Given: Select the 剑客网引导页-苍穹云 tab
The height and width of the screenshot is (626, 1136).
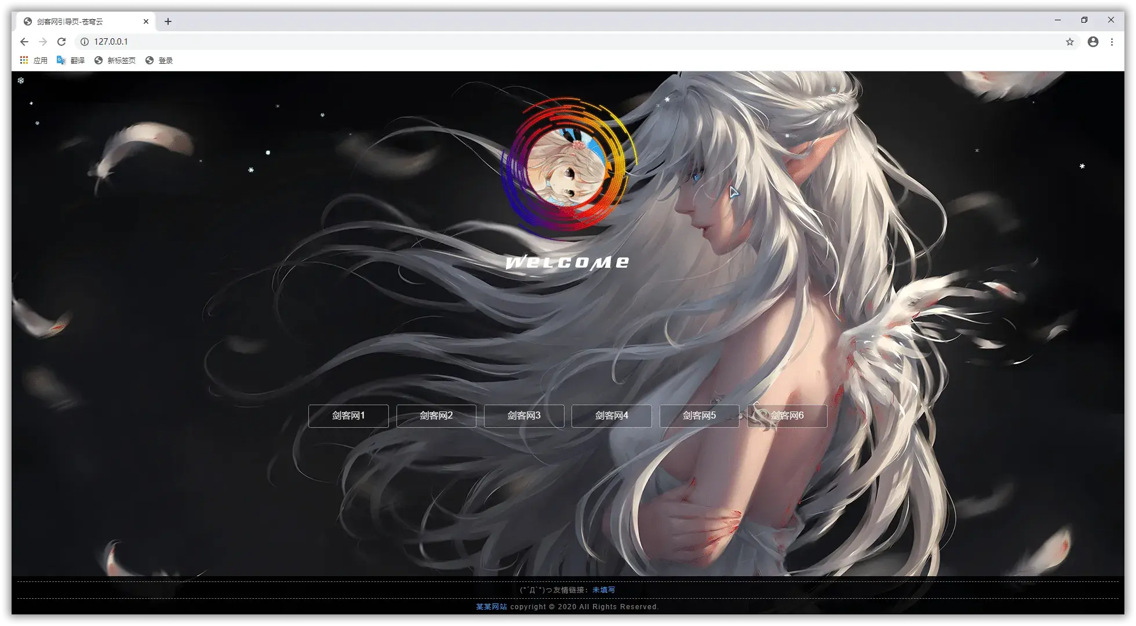Looking at the screenshot, I should click(x=86, y=21).
